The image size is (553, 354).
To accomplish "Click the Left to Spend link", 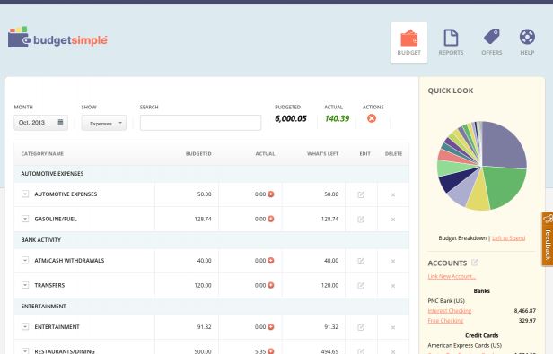I will tap(508, 238).
